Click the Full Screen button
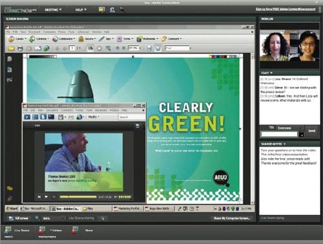The height and width of the screenshot is (244, 323). (18, 218)
